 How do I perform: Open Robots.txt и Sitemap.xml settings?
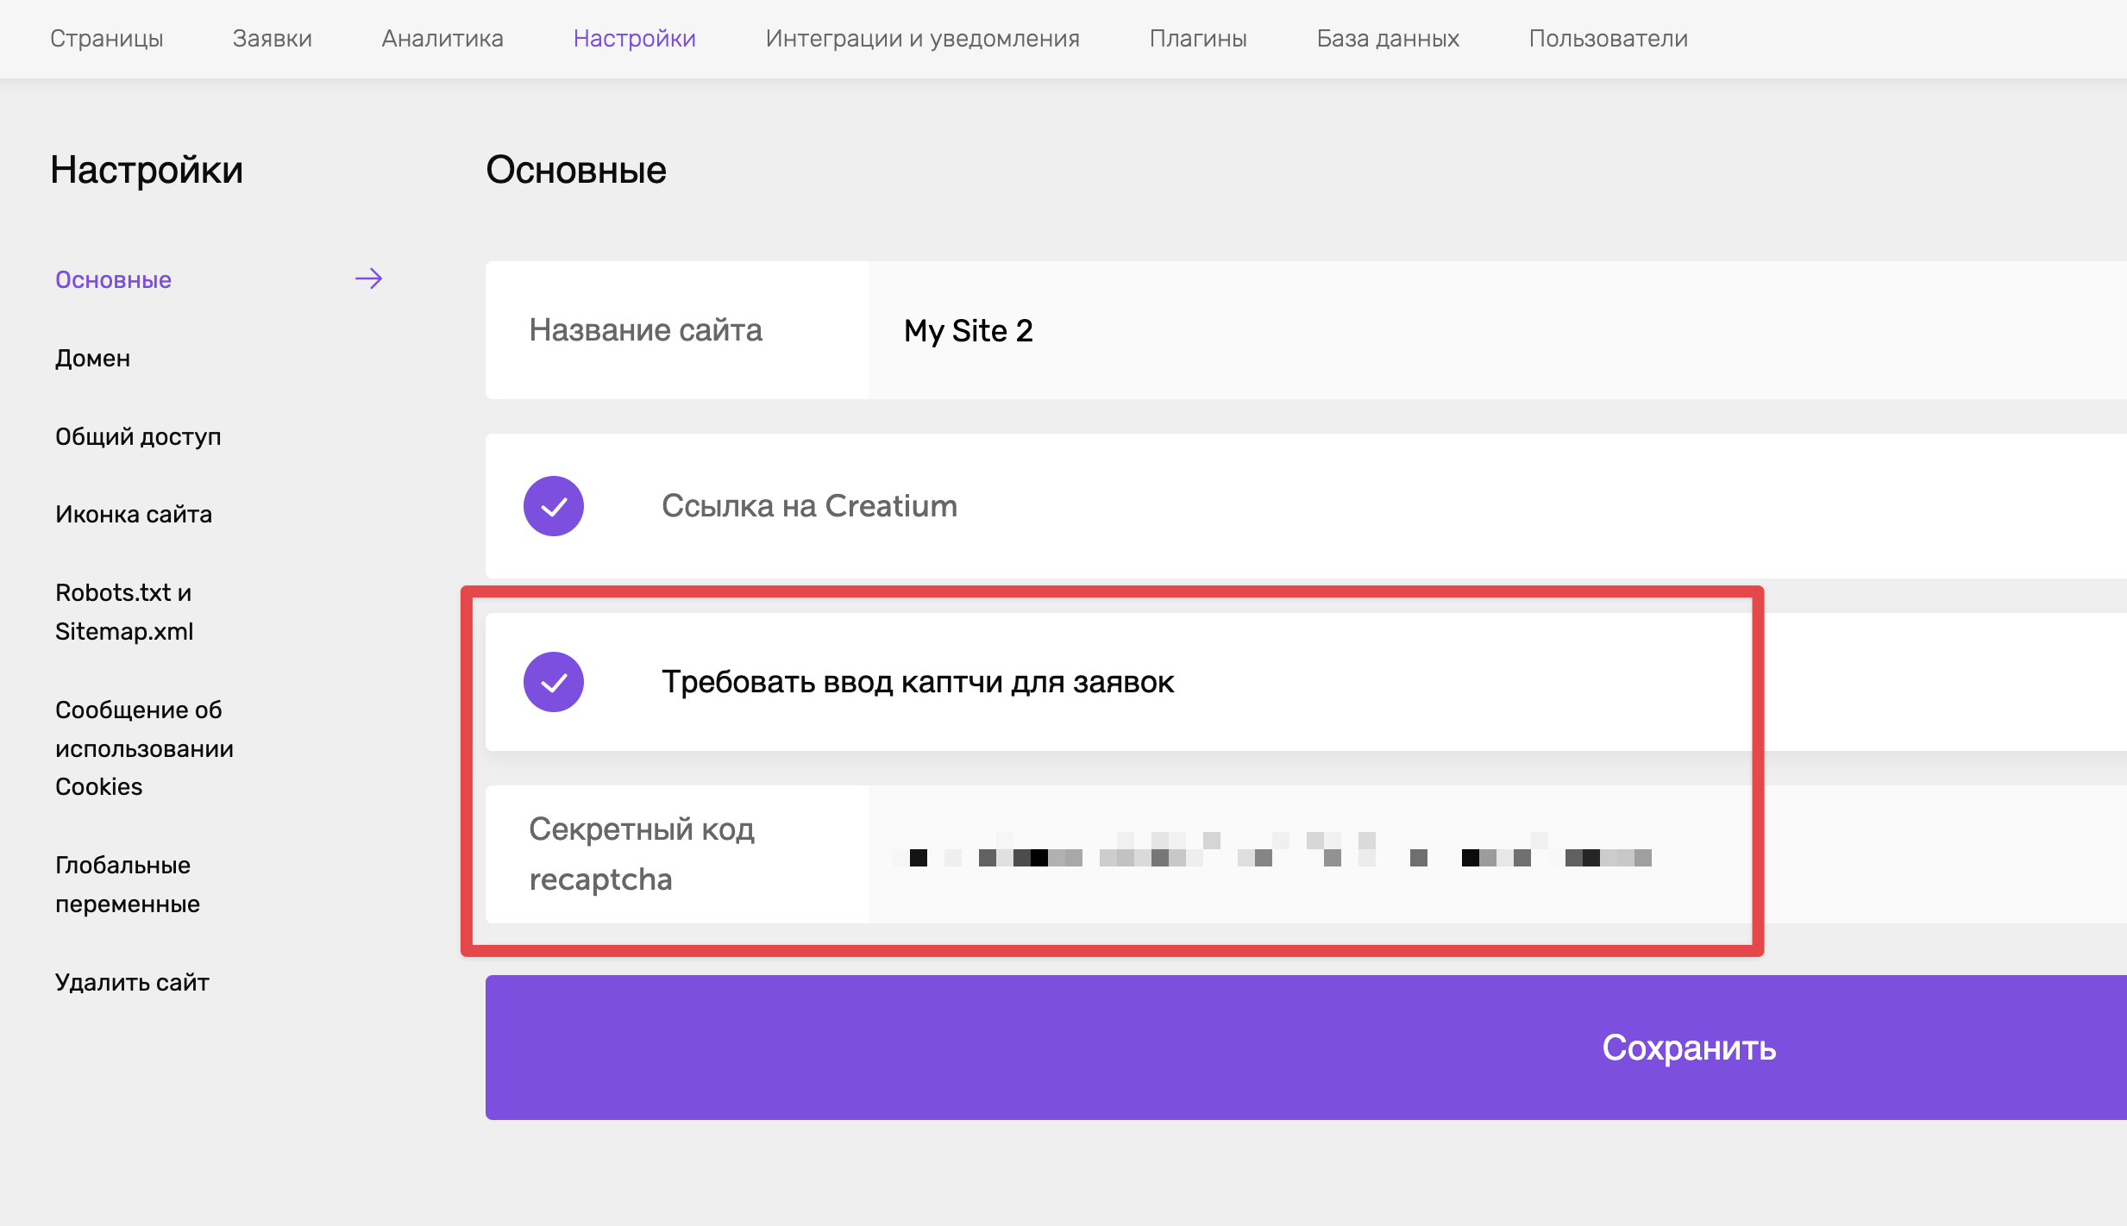pyautogui.click(x=124, y=612)
